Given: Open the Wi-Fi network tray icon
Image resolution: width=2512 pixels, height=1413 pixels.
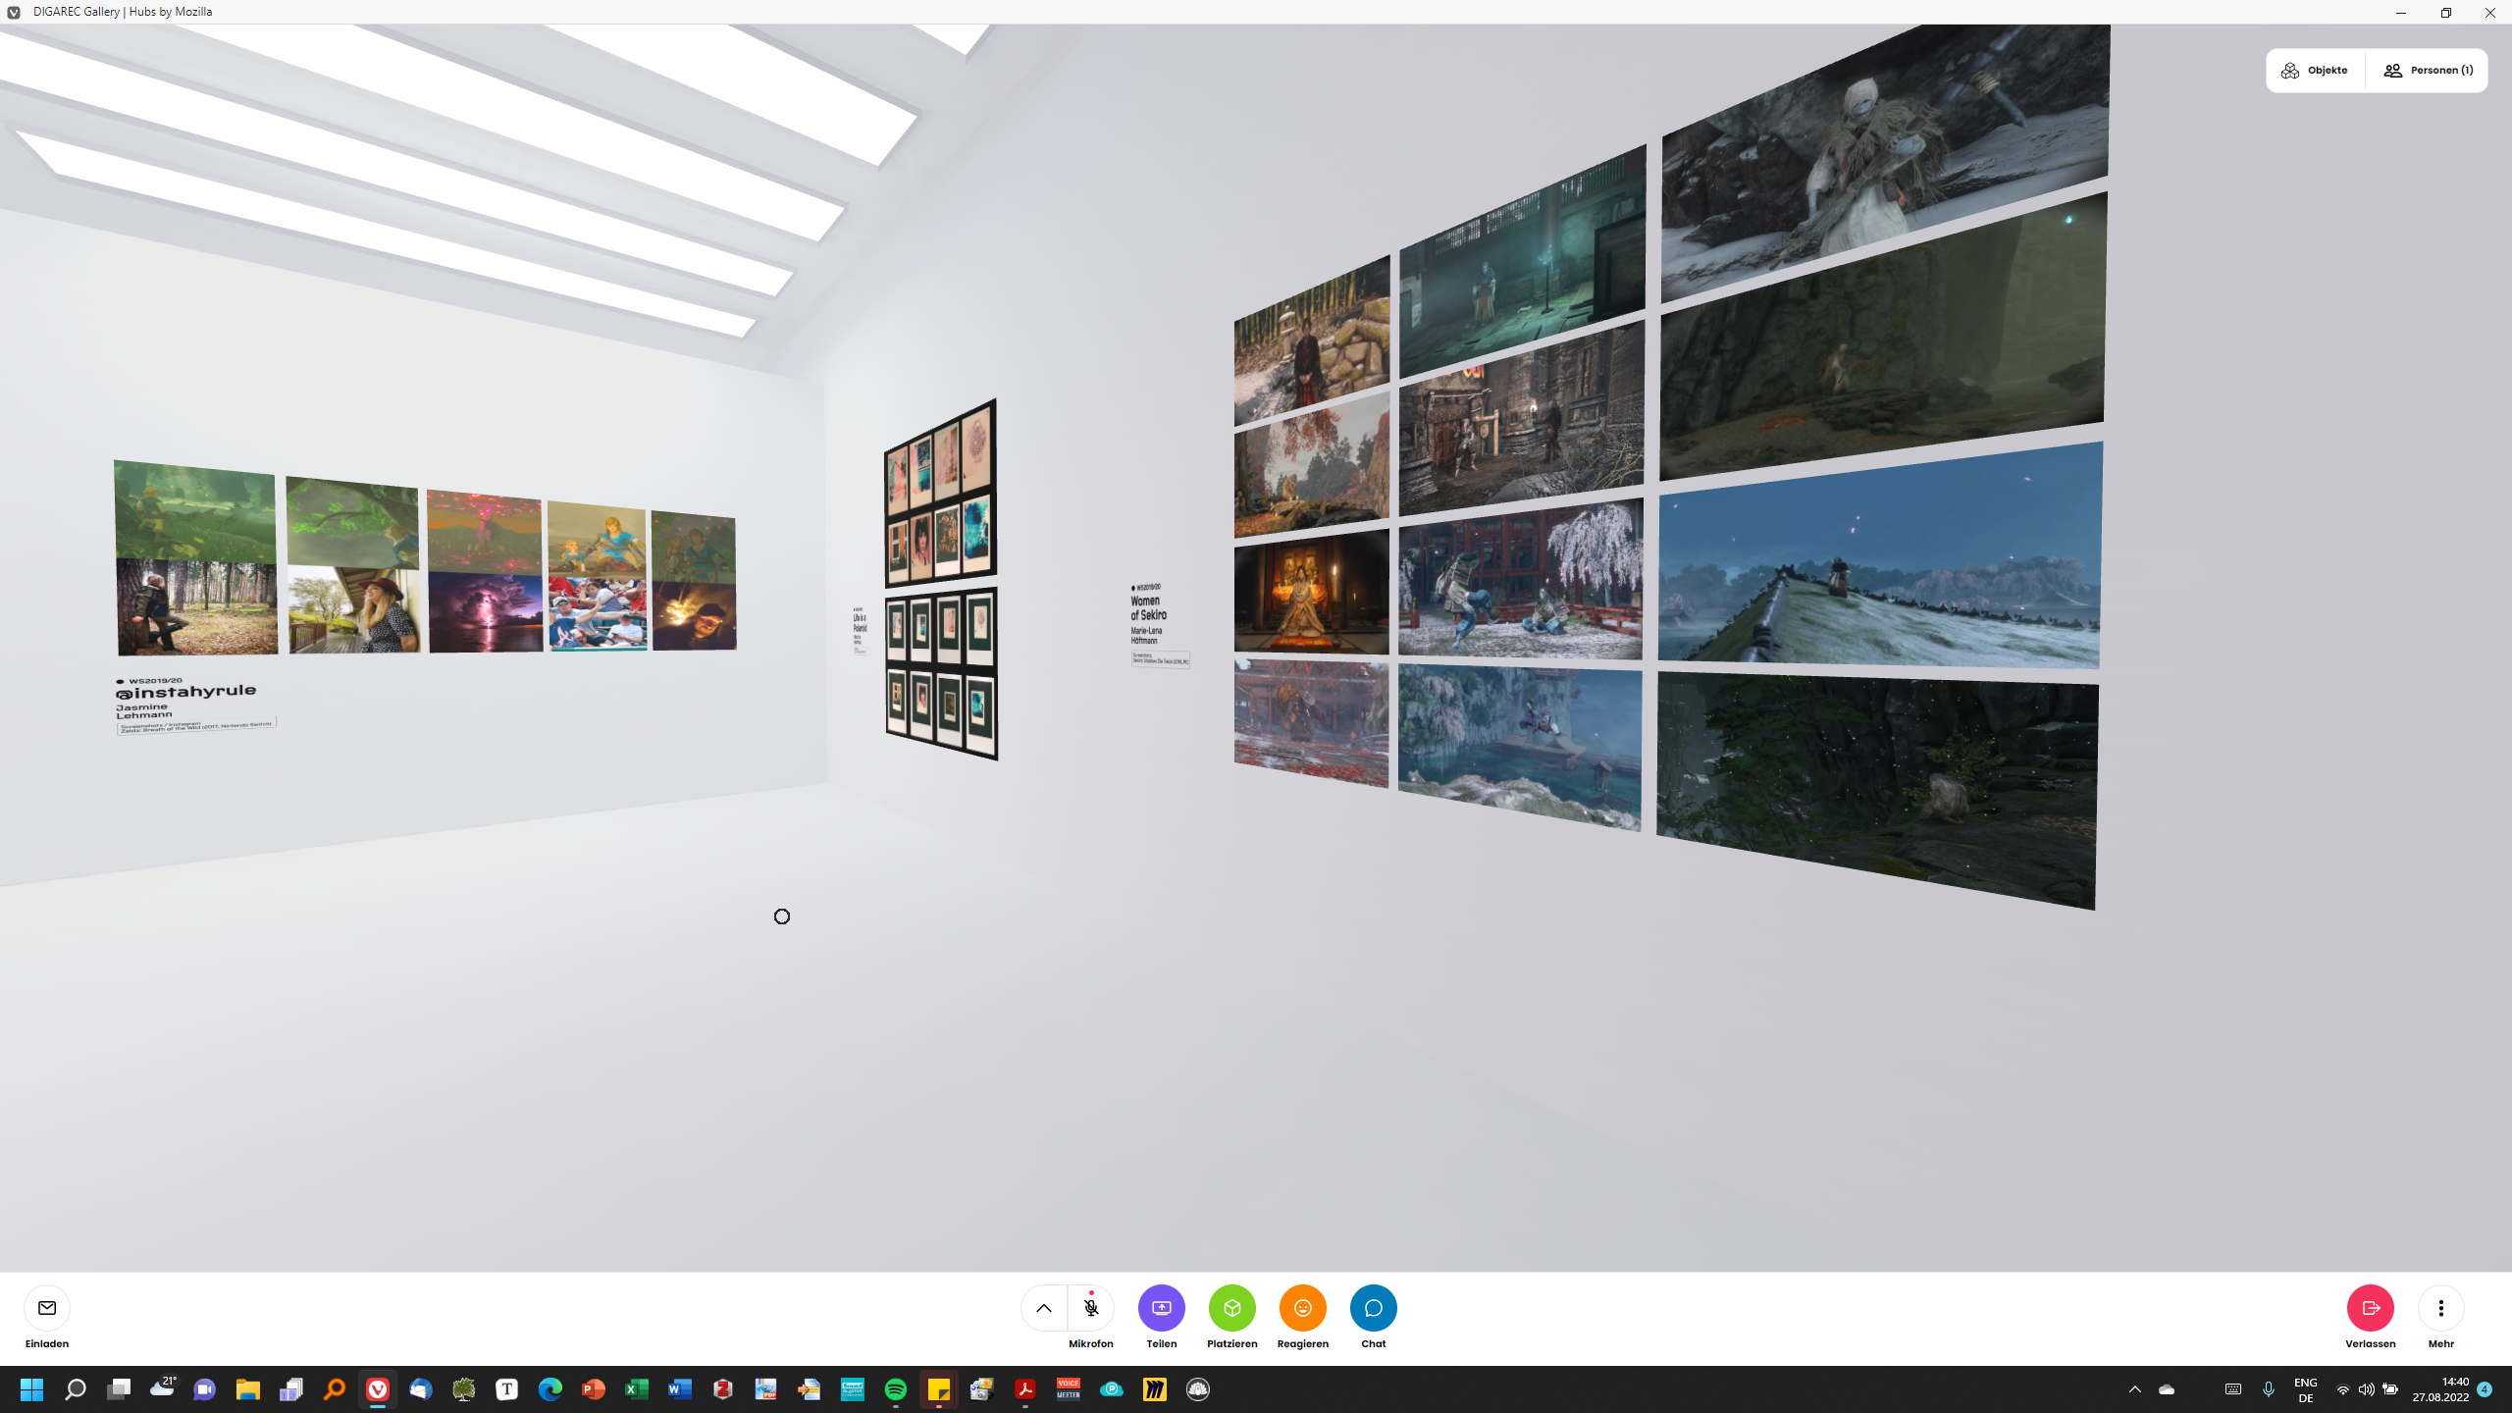Looking at the screenshot, I should pos(2343,1389).
